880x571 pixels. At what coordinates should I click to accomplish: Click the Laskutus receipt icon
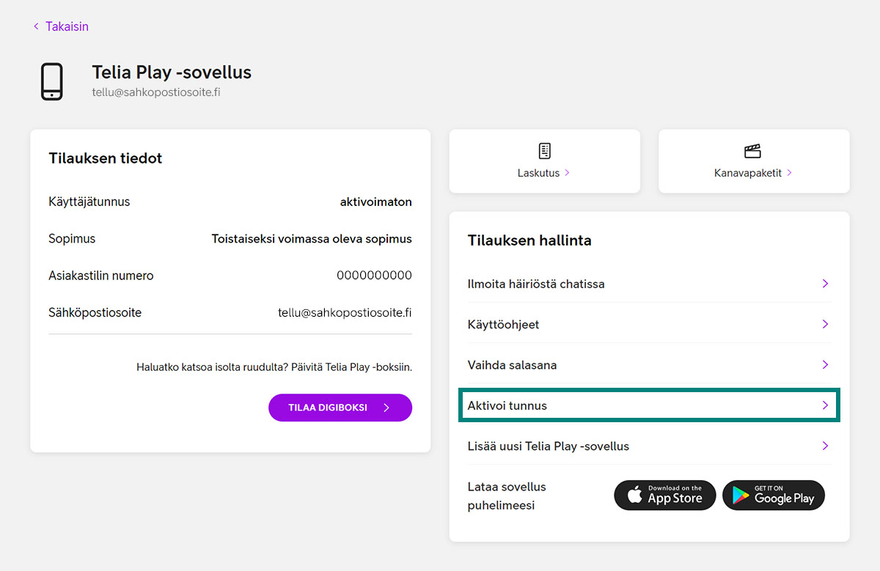pyautogui.click(x=544, y=151)
